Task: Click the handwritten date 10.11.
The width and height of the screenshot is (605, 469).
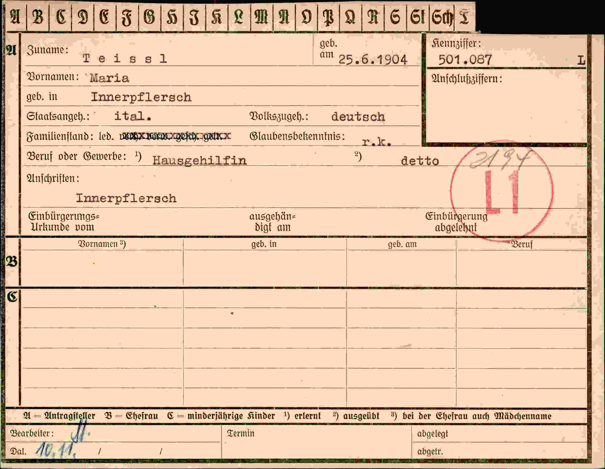Action: (x=56, y=450)
